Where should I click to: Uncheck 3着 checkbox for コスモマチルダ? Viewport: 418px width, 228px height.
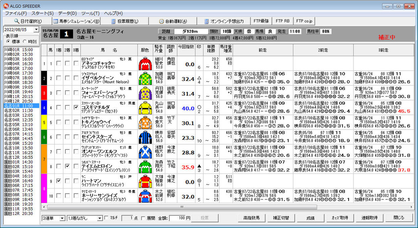(x=76, y=107)
